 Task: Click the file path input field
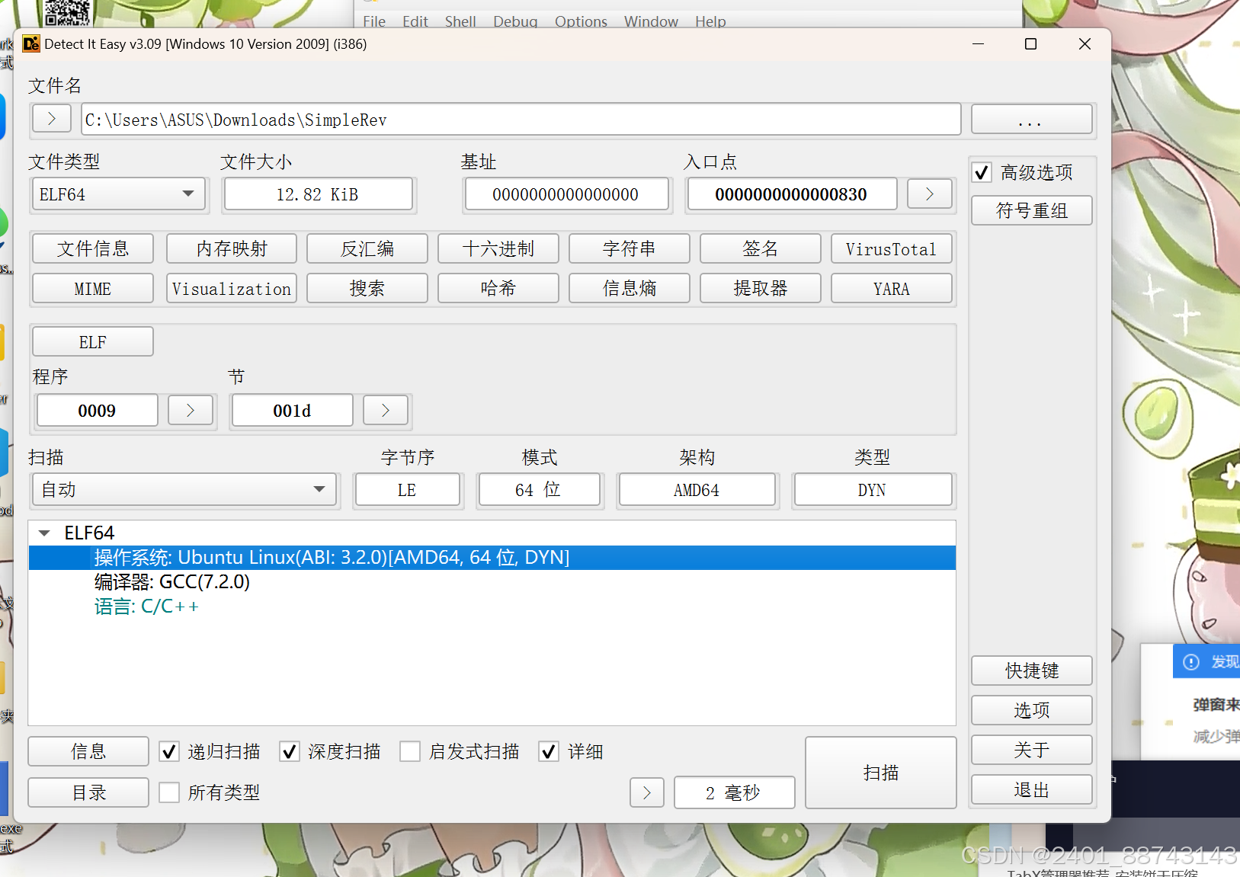(x=521, y=120)
